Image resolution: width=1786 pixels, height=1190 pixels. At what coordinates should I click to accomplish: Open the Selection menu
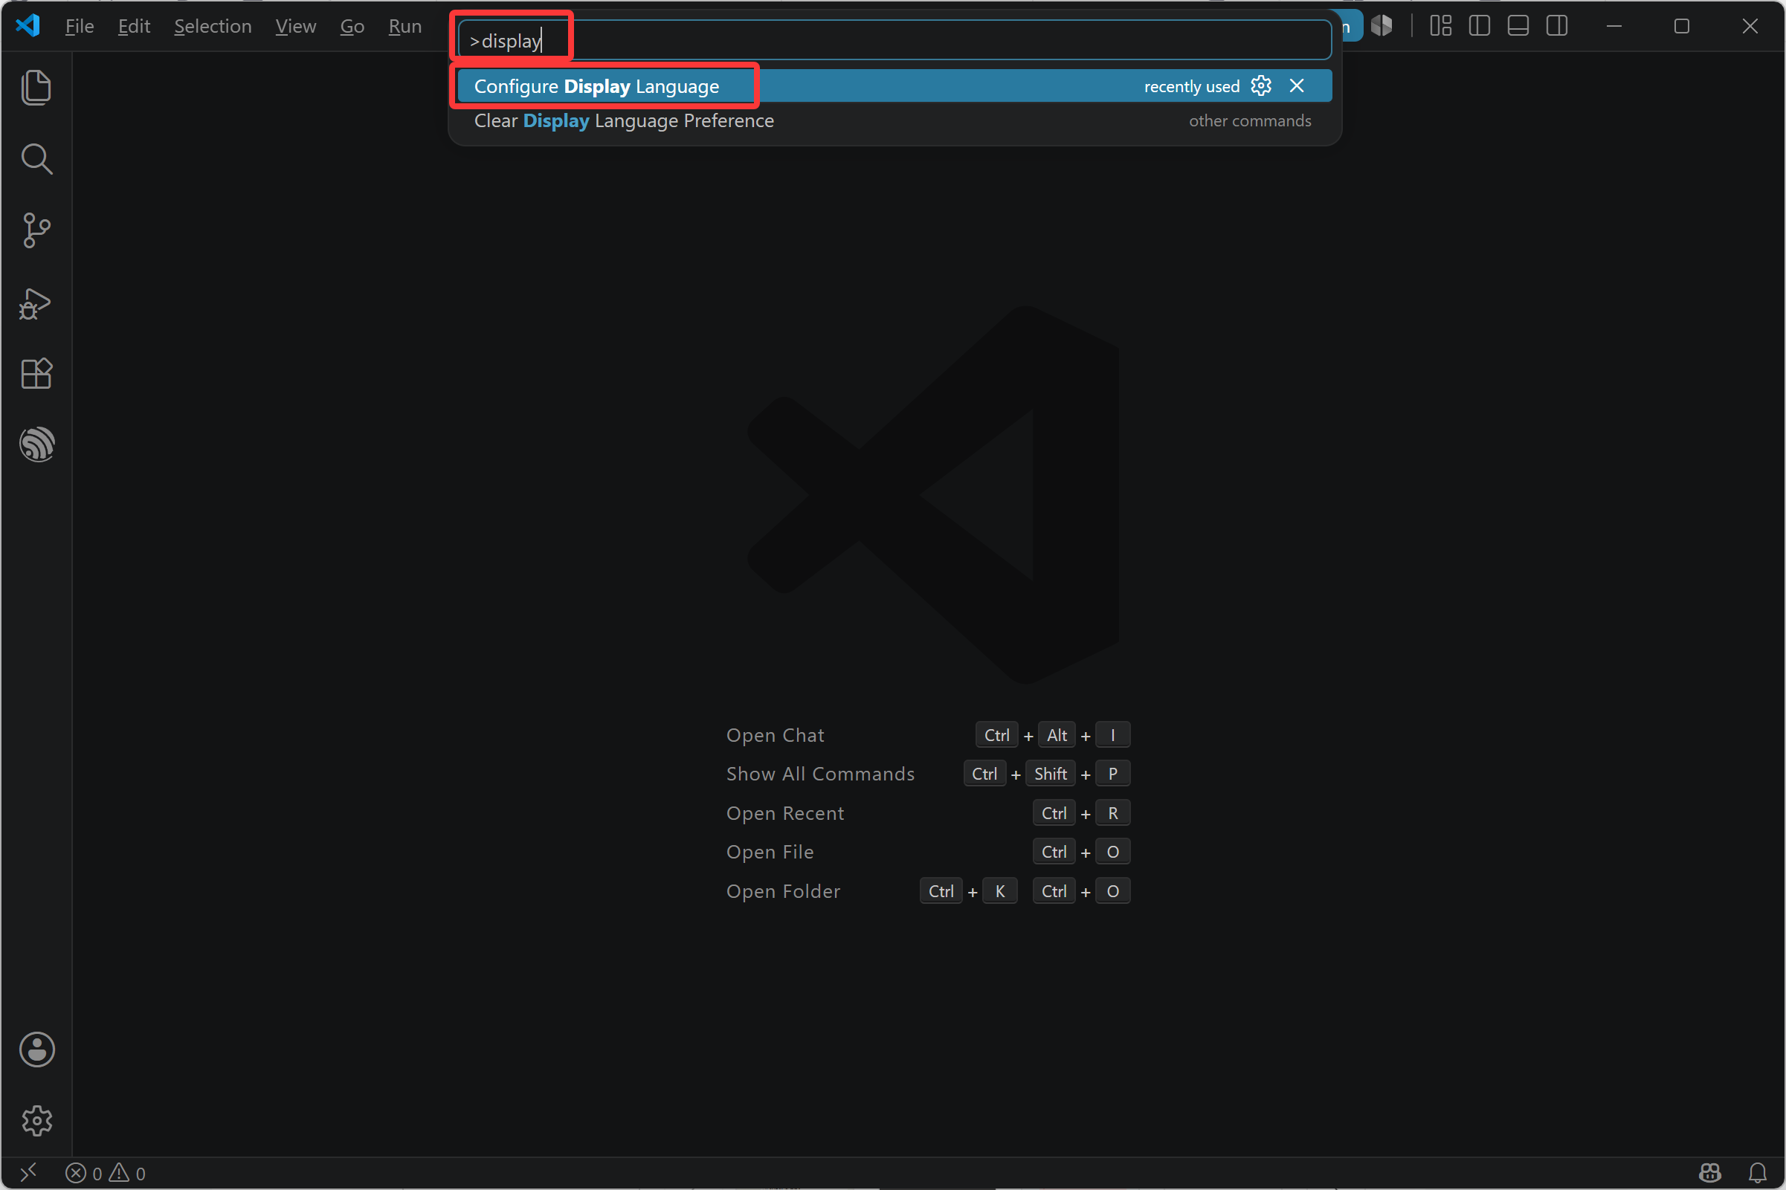coord(213,26)
